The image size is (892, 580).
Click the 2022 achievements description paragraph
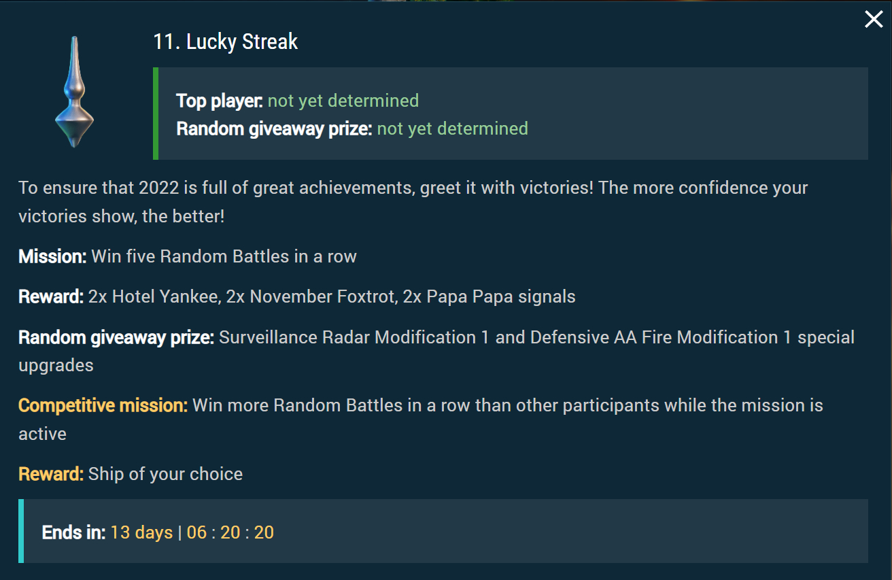(x=413, y=202)
